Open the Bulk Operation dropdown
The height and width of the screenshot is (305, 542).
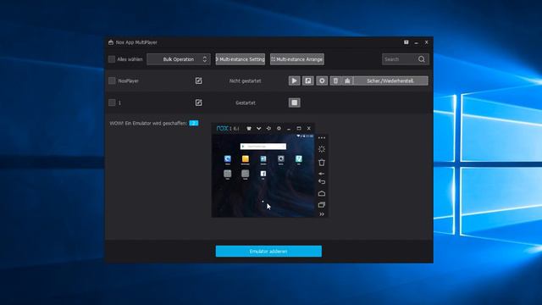coord(179,59)
